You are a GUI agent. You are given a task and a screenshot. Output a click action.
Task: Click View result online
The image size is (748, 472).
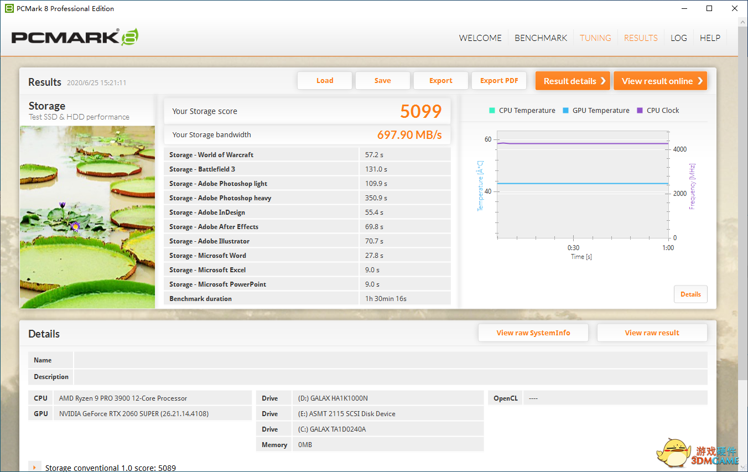coord(660,81)
